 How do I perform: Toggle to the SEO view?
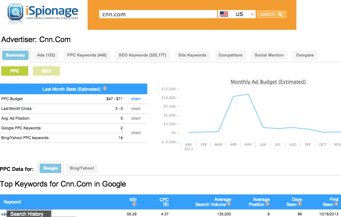point(46,71)
